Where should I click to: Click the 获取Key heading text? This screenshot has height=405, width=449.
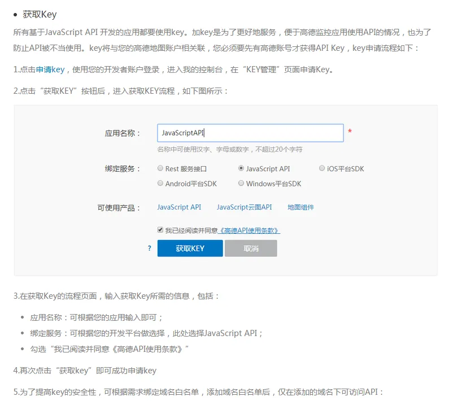40,14
